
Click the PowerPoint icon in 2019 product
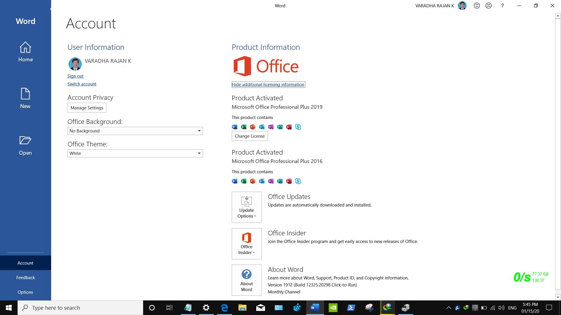[252, 127]
